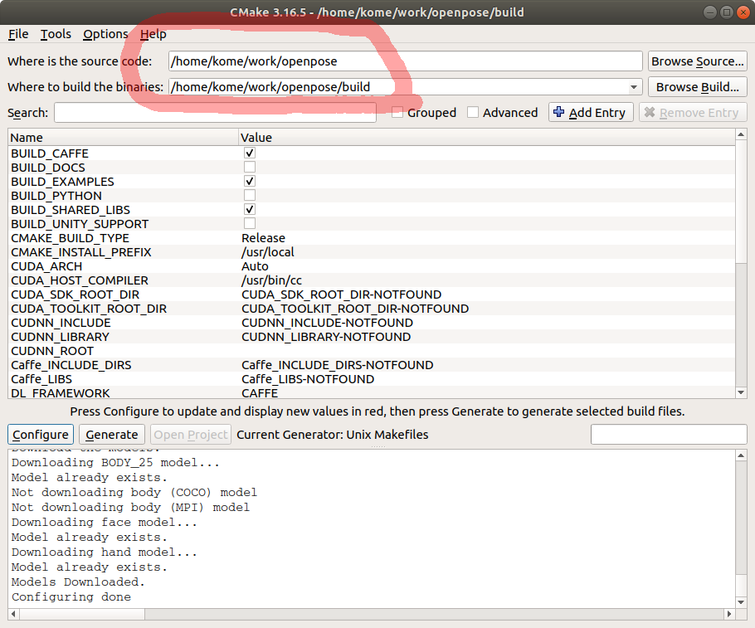Disable the BUILD_CAFFE checkbox
Image resolution: width=755 pixels, height=628 pixels.
tap(249, 153)
